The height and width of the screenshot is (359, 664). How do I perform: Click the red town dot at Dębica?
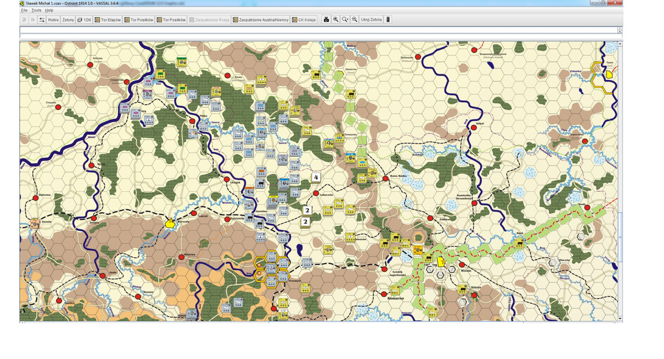(x=94, y=218)
